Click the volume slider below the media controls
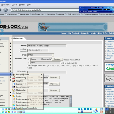Screen dimensions: 114x114 [x=85, y=112]
